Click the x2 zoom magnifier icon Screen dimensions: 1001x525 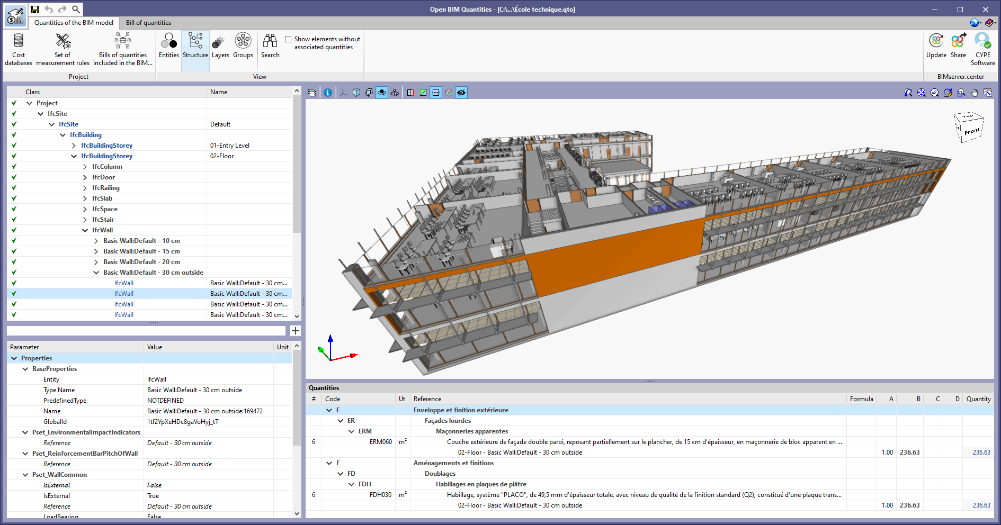click(935, 93)
